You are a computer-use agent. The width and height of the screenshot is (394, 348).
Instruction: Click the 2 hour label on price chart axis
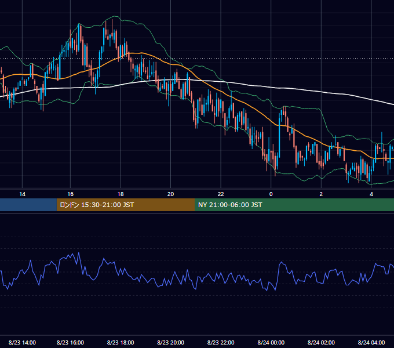tap(321, 194)
